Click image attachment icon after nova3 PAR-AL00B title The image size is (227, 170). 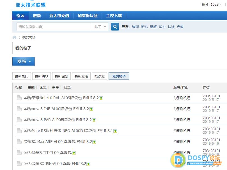94,120
